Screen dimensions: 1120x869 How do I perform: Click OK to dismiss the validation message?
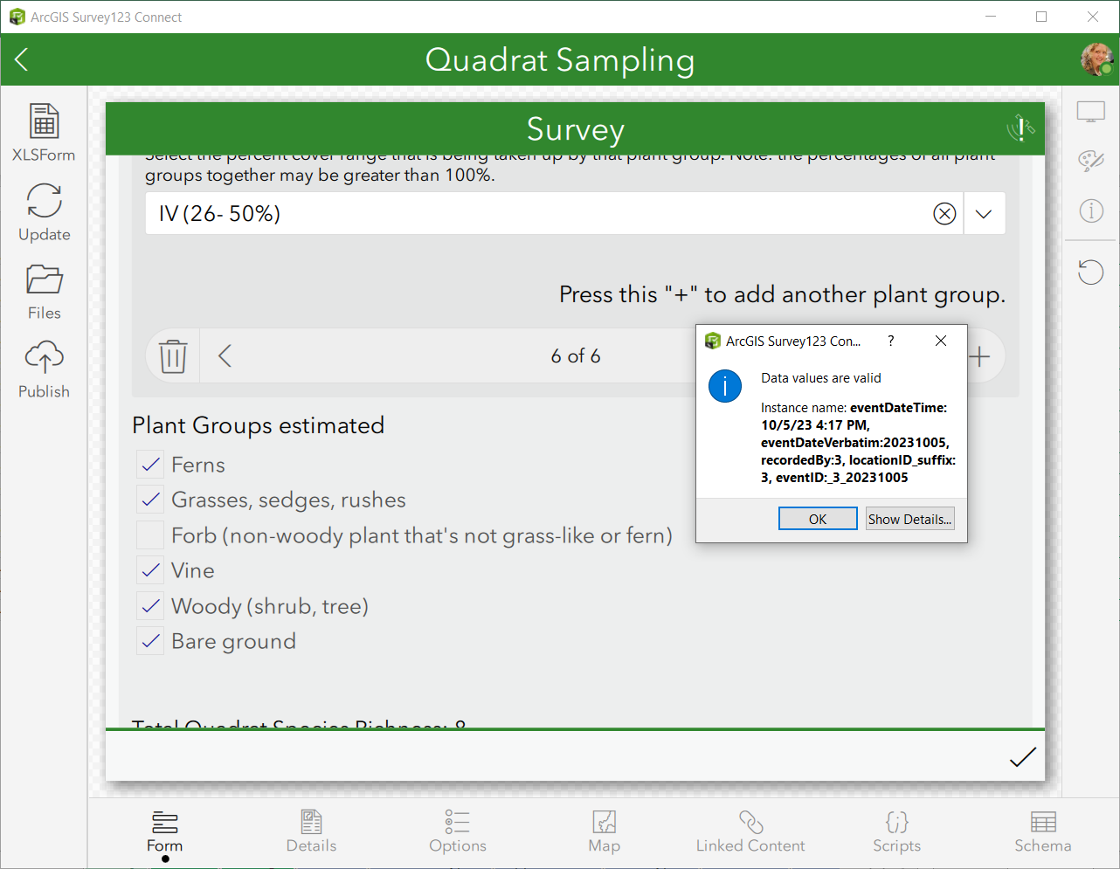click(x=818, y=518)
